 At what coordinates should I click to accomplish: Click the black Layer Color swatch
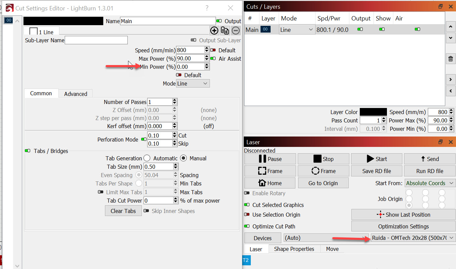tap(374, 112)
